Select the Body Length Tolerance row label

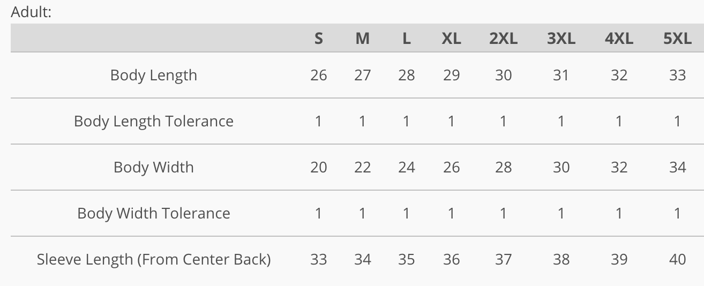click(154, 121)
